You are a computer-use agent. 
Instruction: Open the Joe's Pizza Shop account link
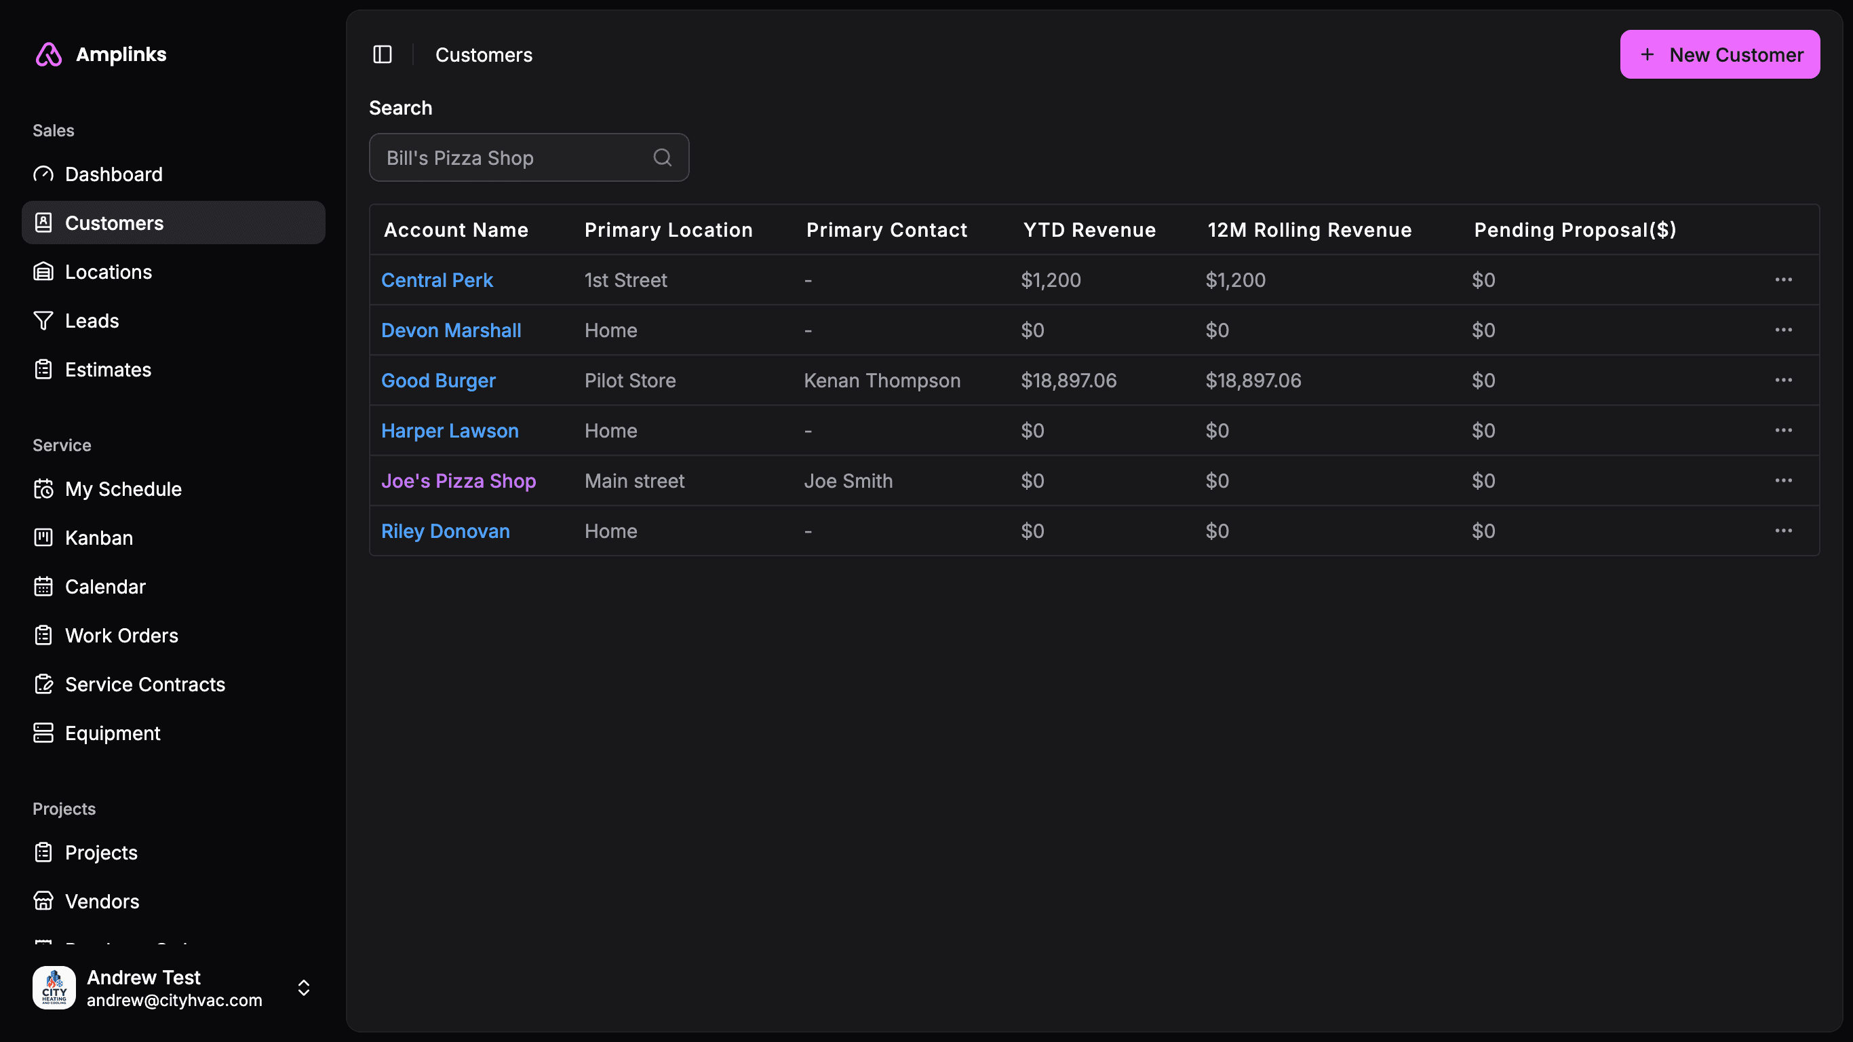pos(459,481)
